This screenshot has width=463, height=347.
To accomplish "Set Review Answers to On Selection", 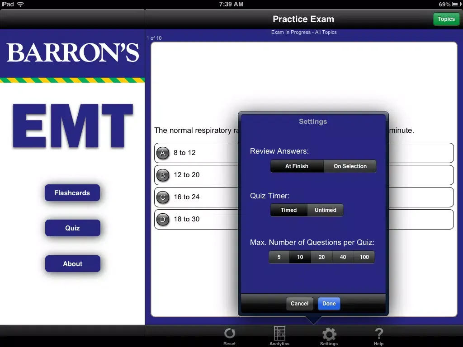I will point(350,166).
